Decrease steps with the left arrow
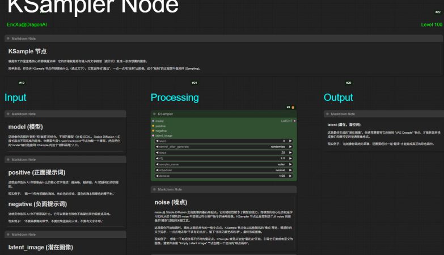The width and height of the screenshot is (444, 255). click(157, 153)
